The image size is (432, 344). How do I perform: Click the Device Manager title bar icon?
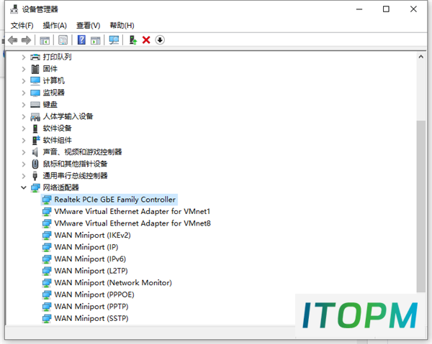point(14,9)
